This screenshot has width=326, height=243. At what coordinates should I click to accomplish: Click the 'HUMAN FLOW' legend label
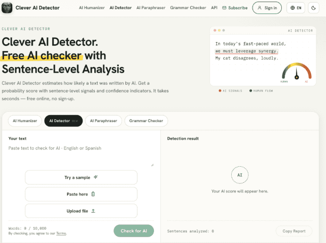[263, 91]
